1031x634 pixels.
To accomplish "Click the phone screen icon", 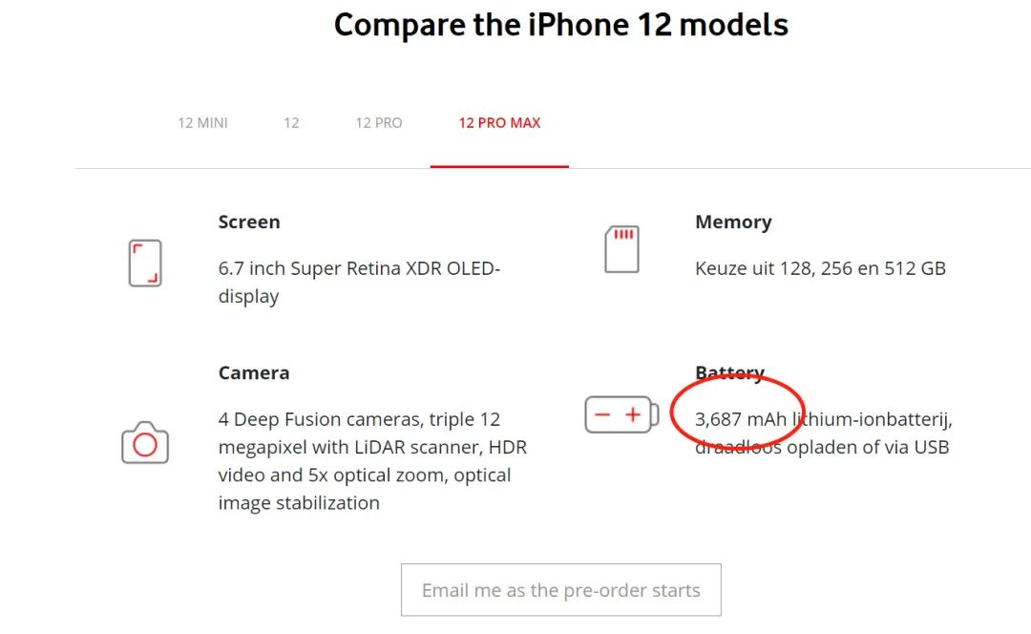I will click(145, 263).
